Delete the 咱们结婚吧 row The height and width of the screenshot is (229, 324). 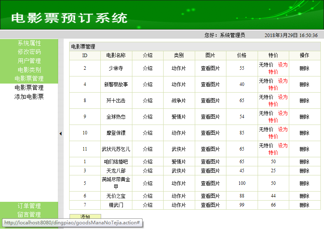[x=304, y=162]
